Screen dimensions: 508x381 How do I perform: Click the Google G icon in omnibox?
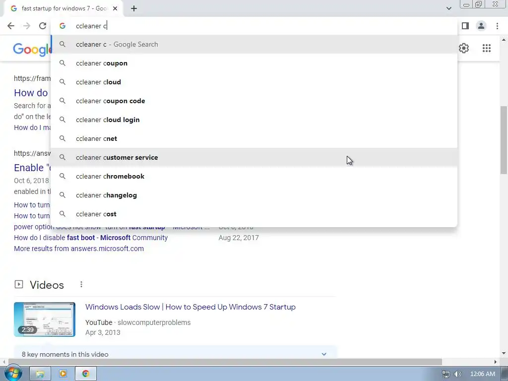pyautogui.click(x=63, y=26)
